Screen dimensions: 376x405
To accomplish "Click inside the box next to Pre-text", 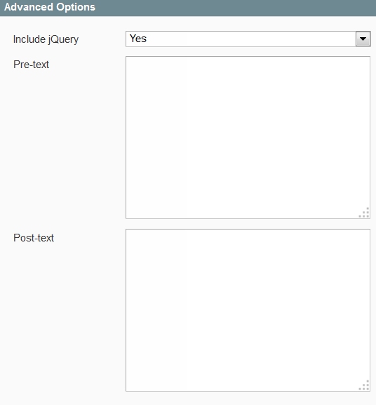I will (x=248, y=138).
